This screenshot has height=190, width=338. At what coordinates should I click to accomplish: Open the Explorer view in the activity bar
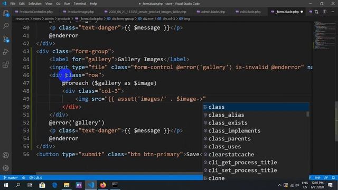point(6,14)
